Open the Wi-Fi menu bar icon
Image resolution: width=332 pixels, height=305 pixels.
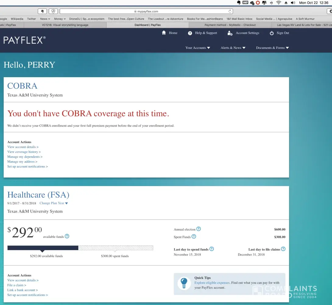279,2
